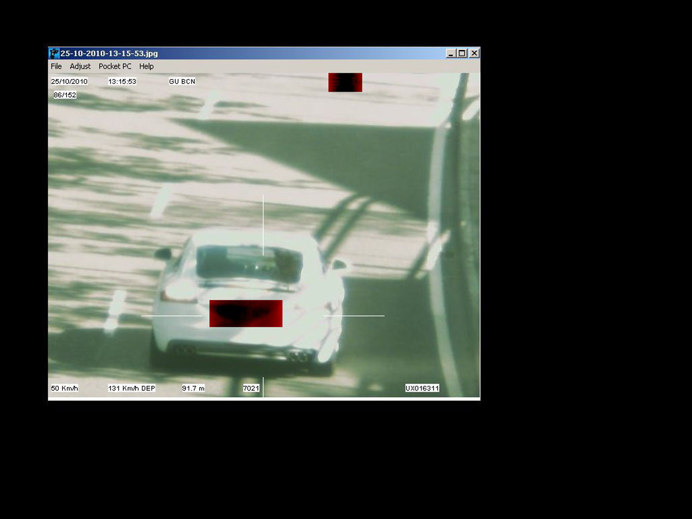The height and width of the screenshot is (519, 692).
Task: Open the Pocket PC menu
Action: pyautogui.click(x=115, y=66)
